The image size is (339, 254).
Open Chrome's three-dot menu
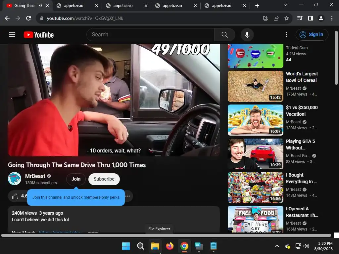coord(332,19)
